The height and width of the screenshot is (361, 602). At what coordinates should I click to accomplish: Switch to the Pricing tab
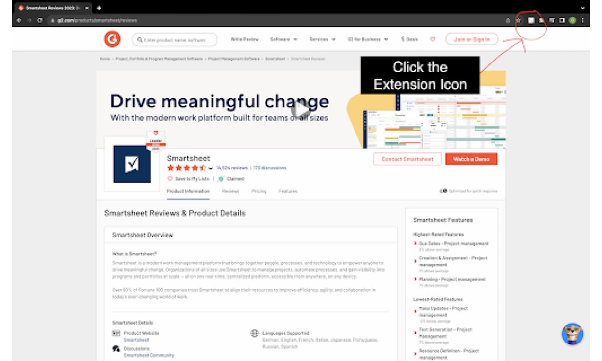pyautogui.click(x=259, y=191)
